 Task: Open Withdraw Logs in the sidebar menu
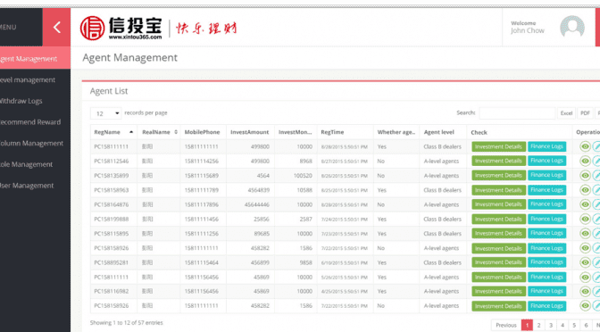pos(21,101)
